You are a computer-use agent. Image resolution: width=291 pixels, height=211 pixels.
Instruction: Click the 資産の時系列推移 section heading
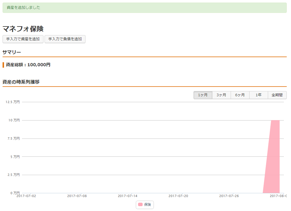[21, 82]
